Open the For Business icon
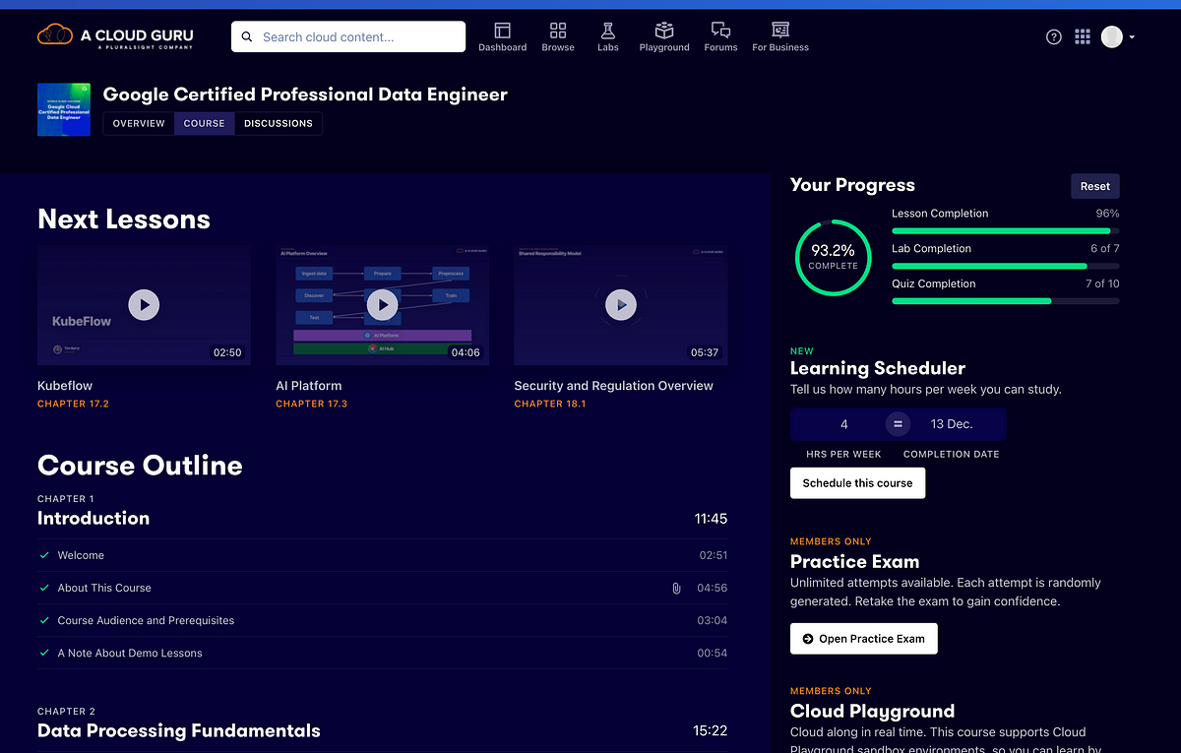1181x753 pixels. coord(780,31)
